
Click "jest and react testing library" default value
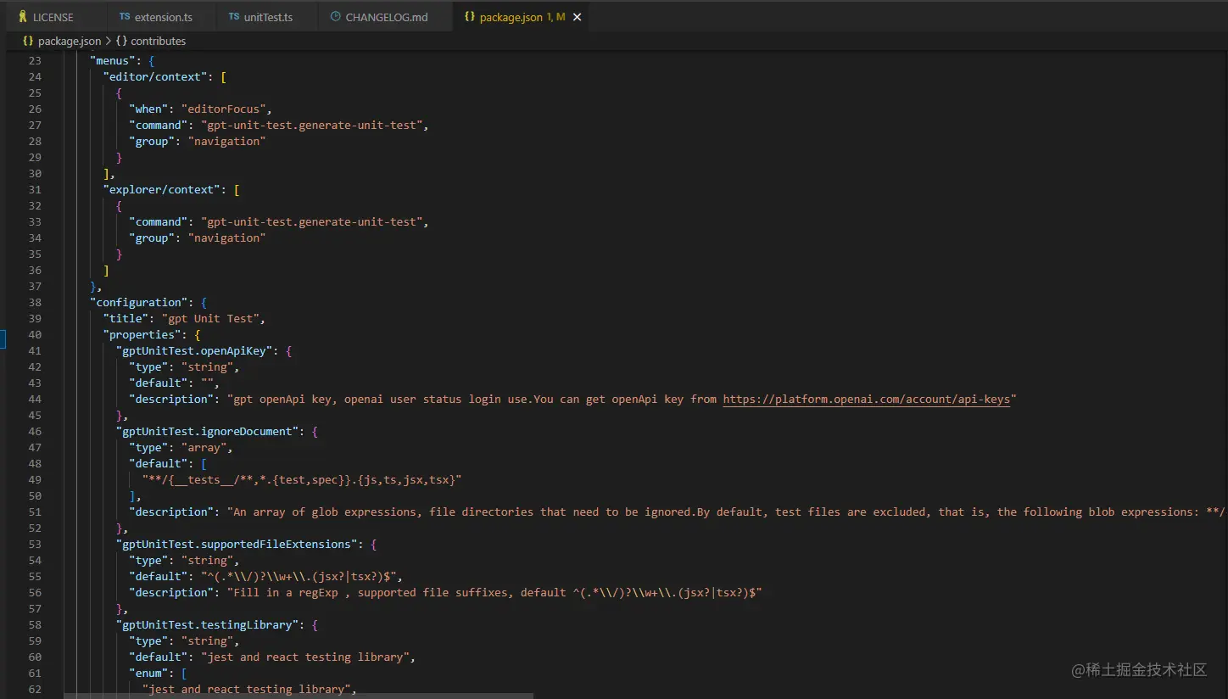304,657
